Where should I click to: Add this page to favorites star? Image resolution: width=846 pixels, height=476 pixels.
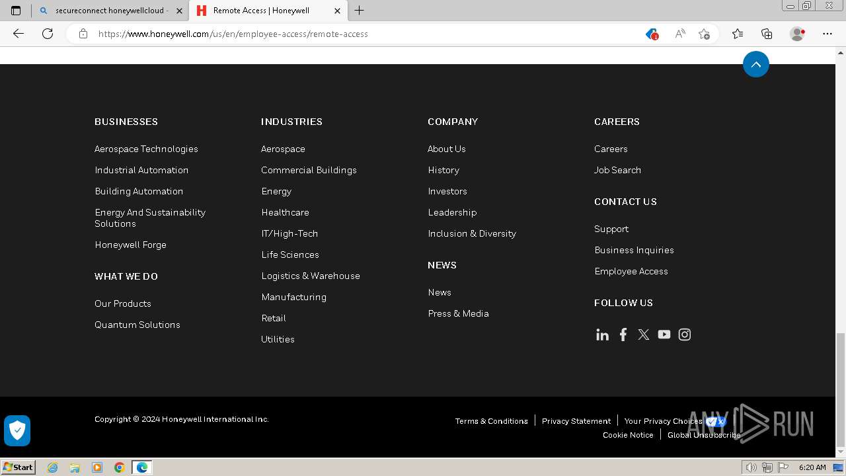pyautogui.click(x=705, y=34)
